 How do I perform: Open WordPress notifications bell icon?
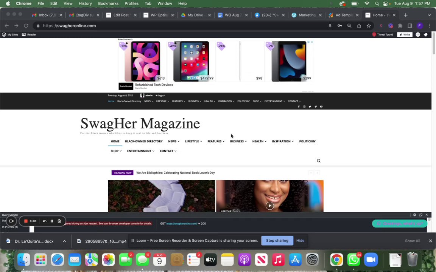point(425,35)
